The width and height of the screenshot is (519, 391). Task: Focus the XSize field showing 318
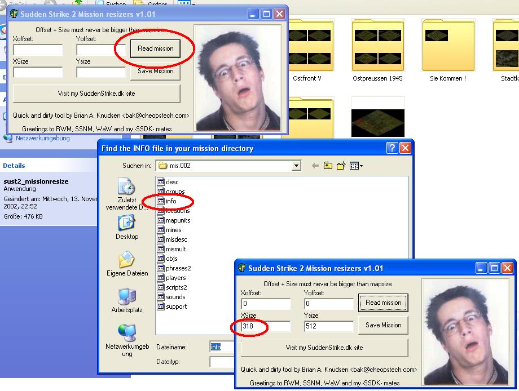[x=266, y=326]
